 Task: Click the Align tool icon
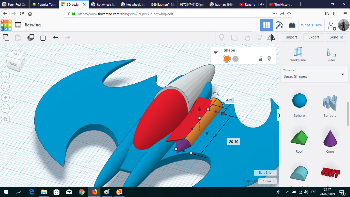pyautogui.click(x=259, y=38)
